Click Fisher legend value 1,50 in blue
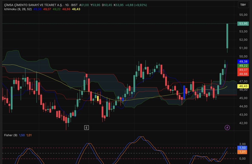Image resolution: width=252 pixels, height=164 pixels. tap(22, 135)
